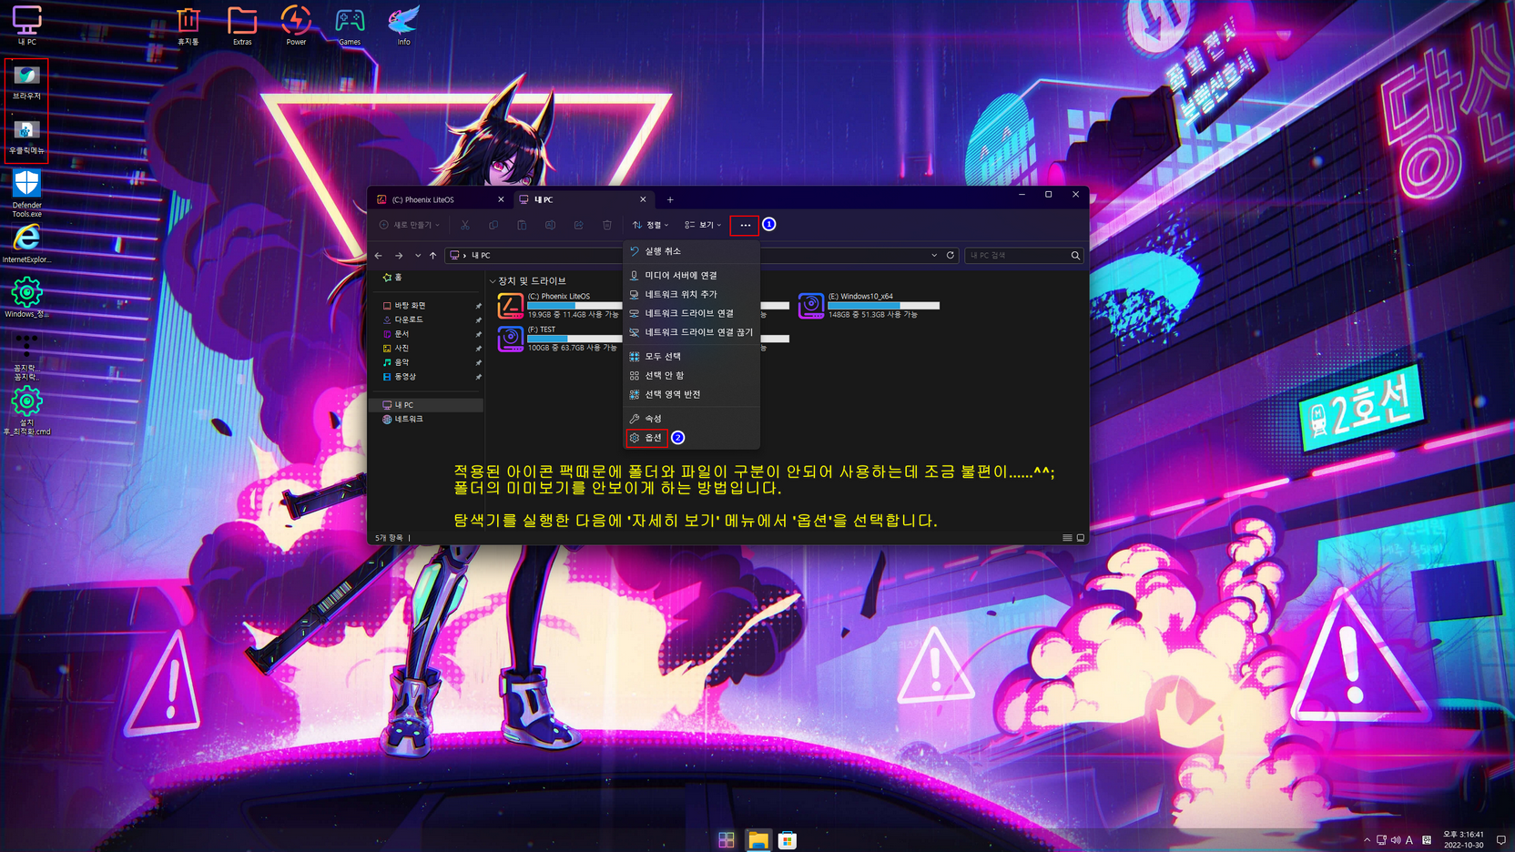Viewport: 1515px width, 852px height.
Task: Collapse 장치 및 드라이브 group
Action: (493, 281)
